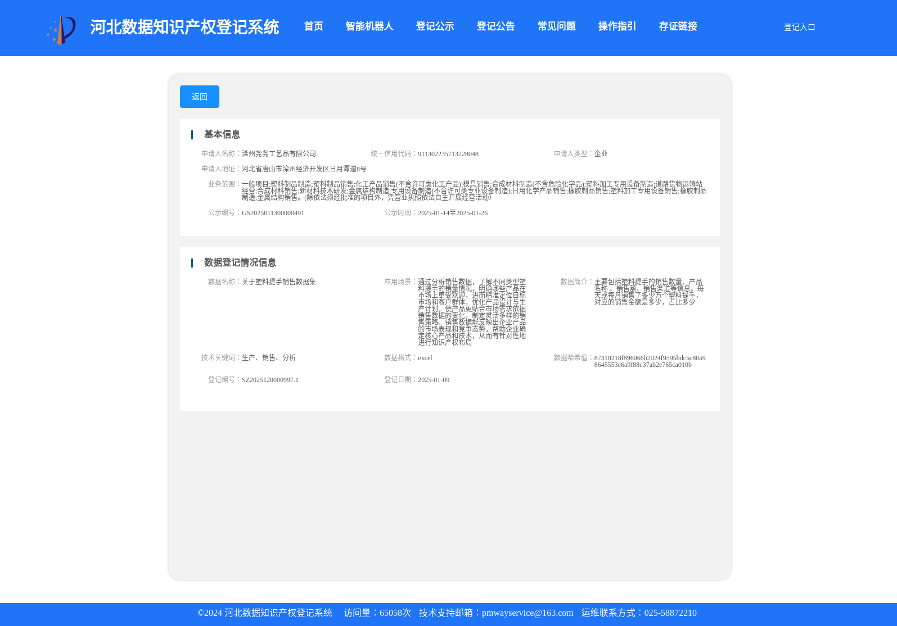Click the 数据名称 label
The image size is (897, 626).
point(224,282)
